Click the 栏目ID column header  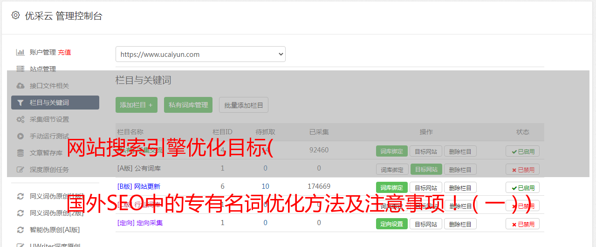[x=222, y=132]
